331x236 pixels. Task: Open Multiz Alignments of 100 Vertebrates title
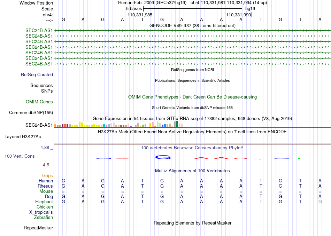click(x=192, y=171)
